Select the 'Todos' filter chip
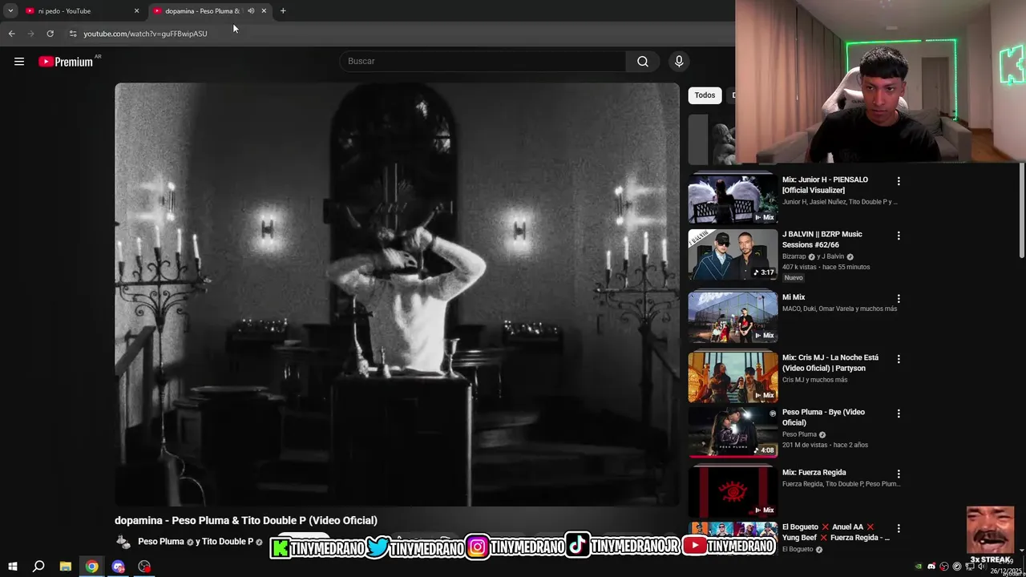 (705, 95)
